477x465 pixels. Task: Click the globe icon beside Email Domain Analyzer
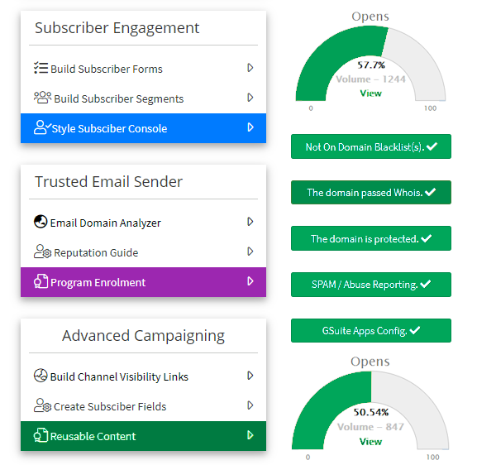pos(41,222)
